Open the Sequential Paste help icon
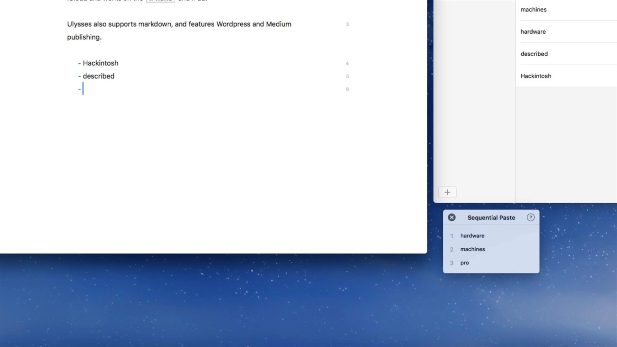Screen dimensions: 617x347 tap(531, 218)
